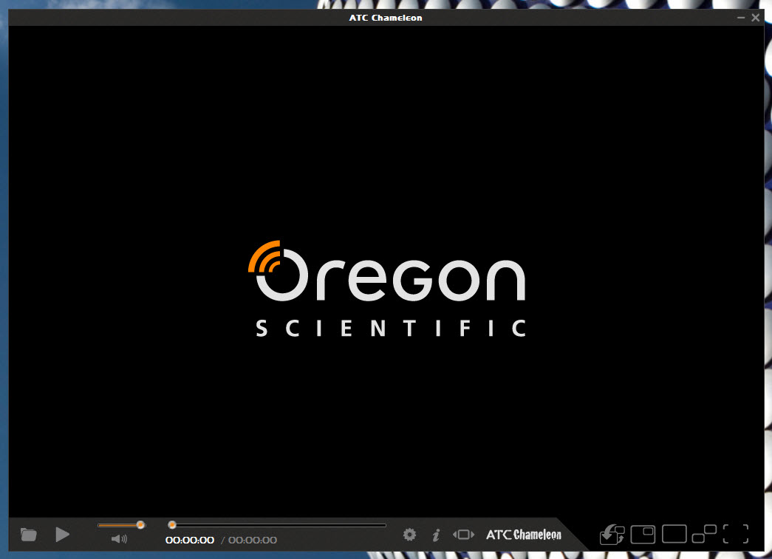
Task: Minimize the ATC Chameleon window
Action: (741, 18)
